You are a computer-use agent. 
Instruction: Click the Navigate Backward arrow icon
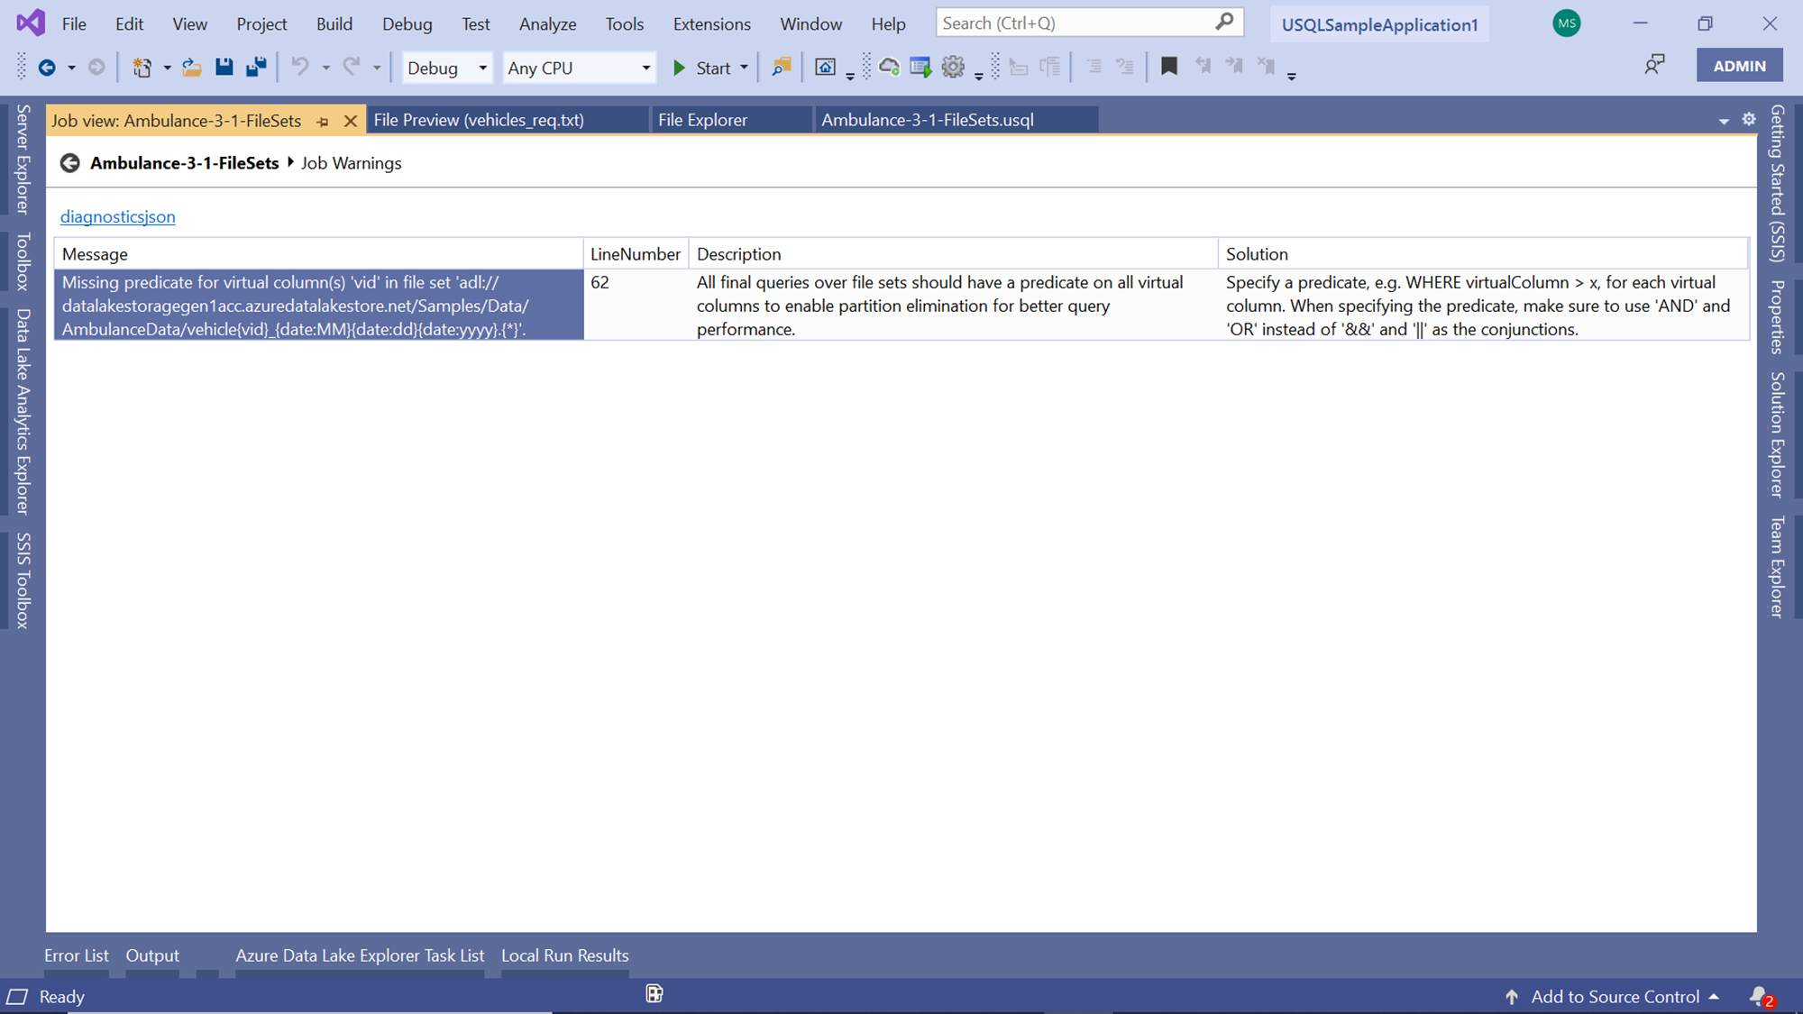pyautogui.click(x=47, y=68)
